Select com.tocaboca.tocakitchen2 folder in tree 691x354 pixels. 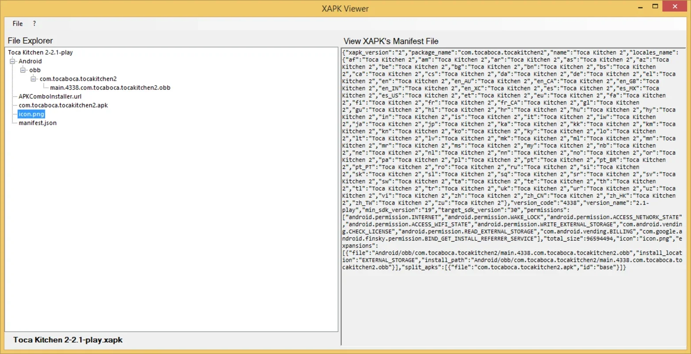pos(78,79)
